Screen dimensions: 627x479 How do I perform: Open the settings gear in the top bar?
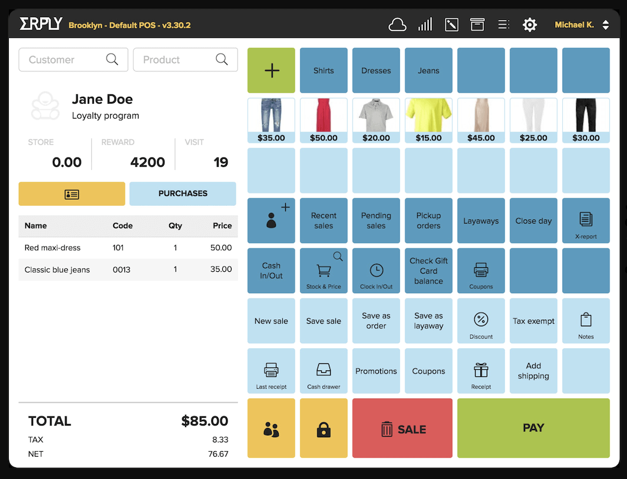coord(529,24)
